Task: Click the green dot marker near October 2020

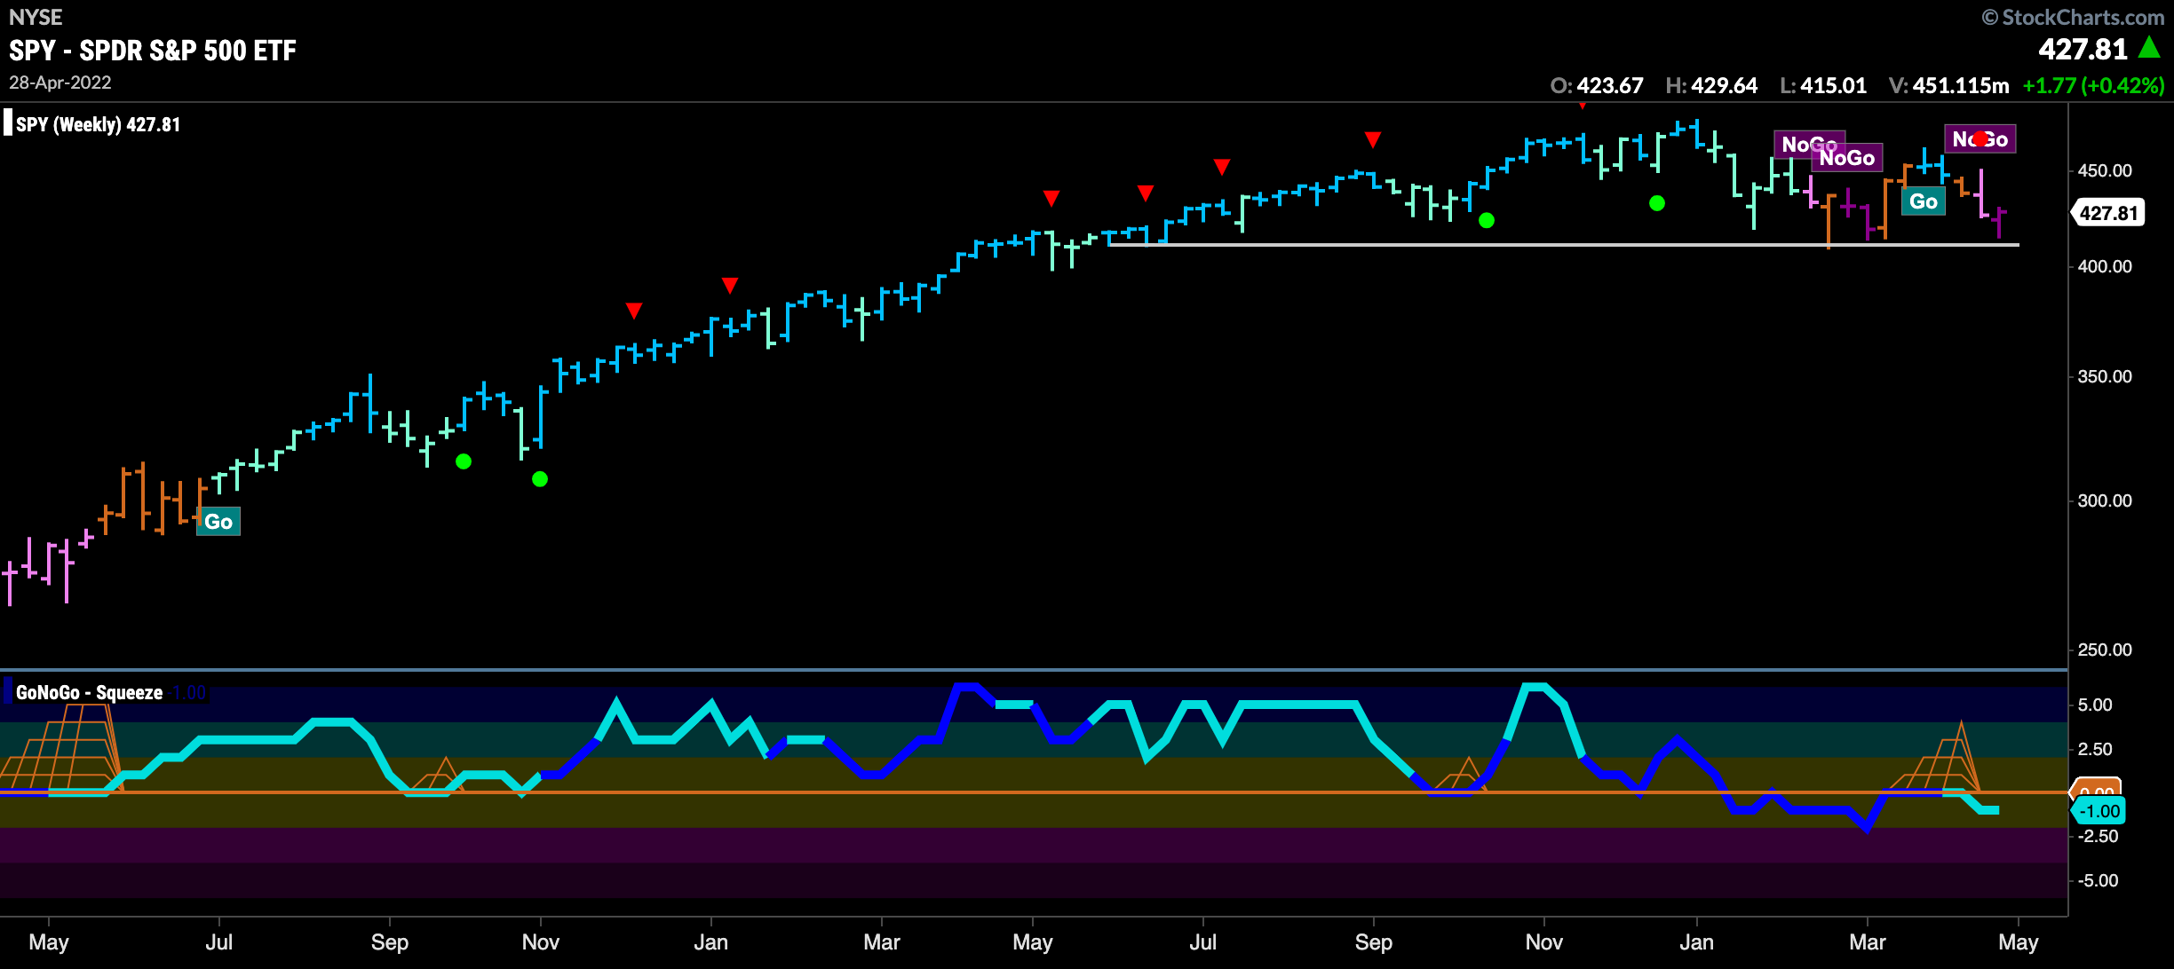Action: (x=464, y=461)
